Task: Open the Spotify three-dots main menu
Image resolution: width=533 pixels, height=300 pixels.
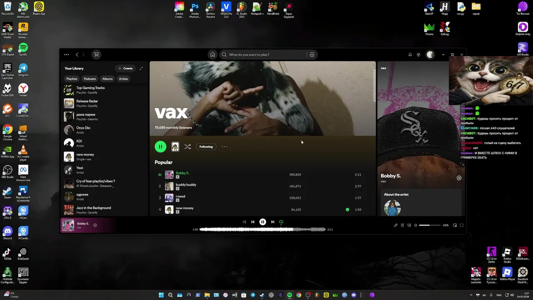Action: [66, 55]
